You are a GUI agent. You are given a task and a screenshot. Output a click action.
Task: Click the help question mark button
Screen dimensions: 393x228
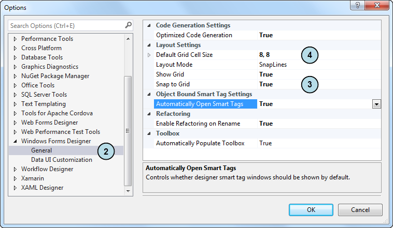pos(357,6)
